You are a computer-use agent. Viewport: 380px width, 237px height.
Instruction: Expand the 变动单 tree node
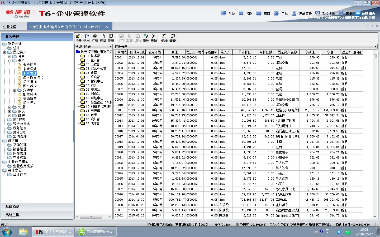pos(15,90)
